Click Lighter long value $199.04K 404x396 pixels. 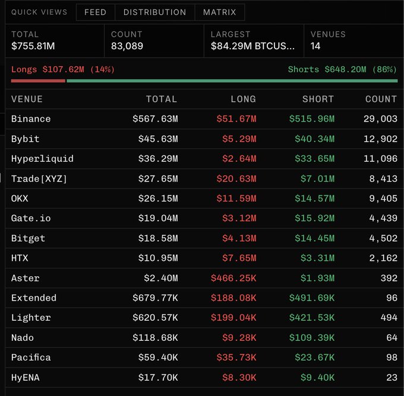click(233, 318)
